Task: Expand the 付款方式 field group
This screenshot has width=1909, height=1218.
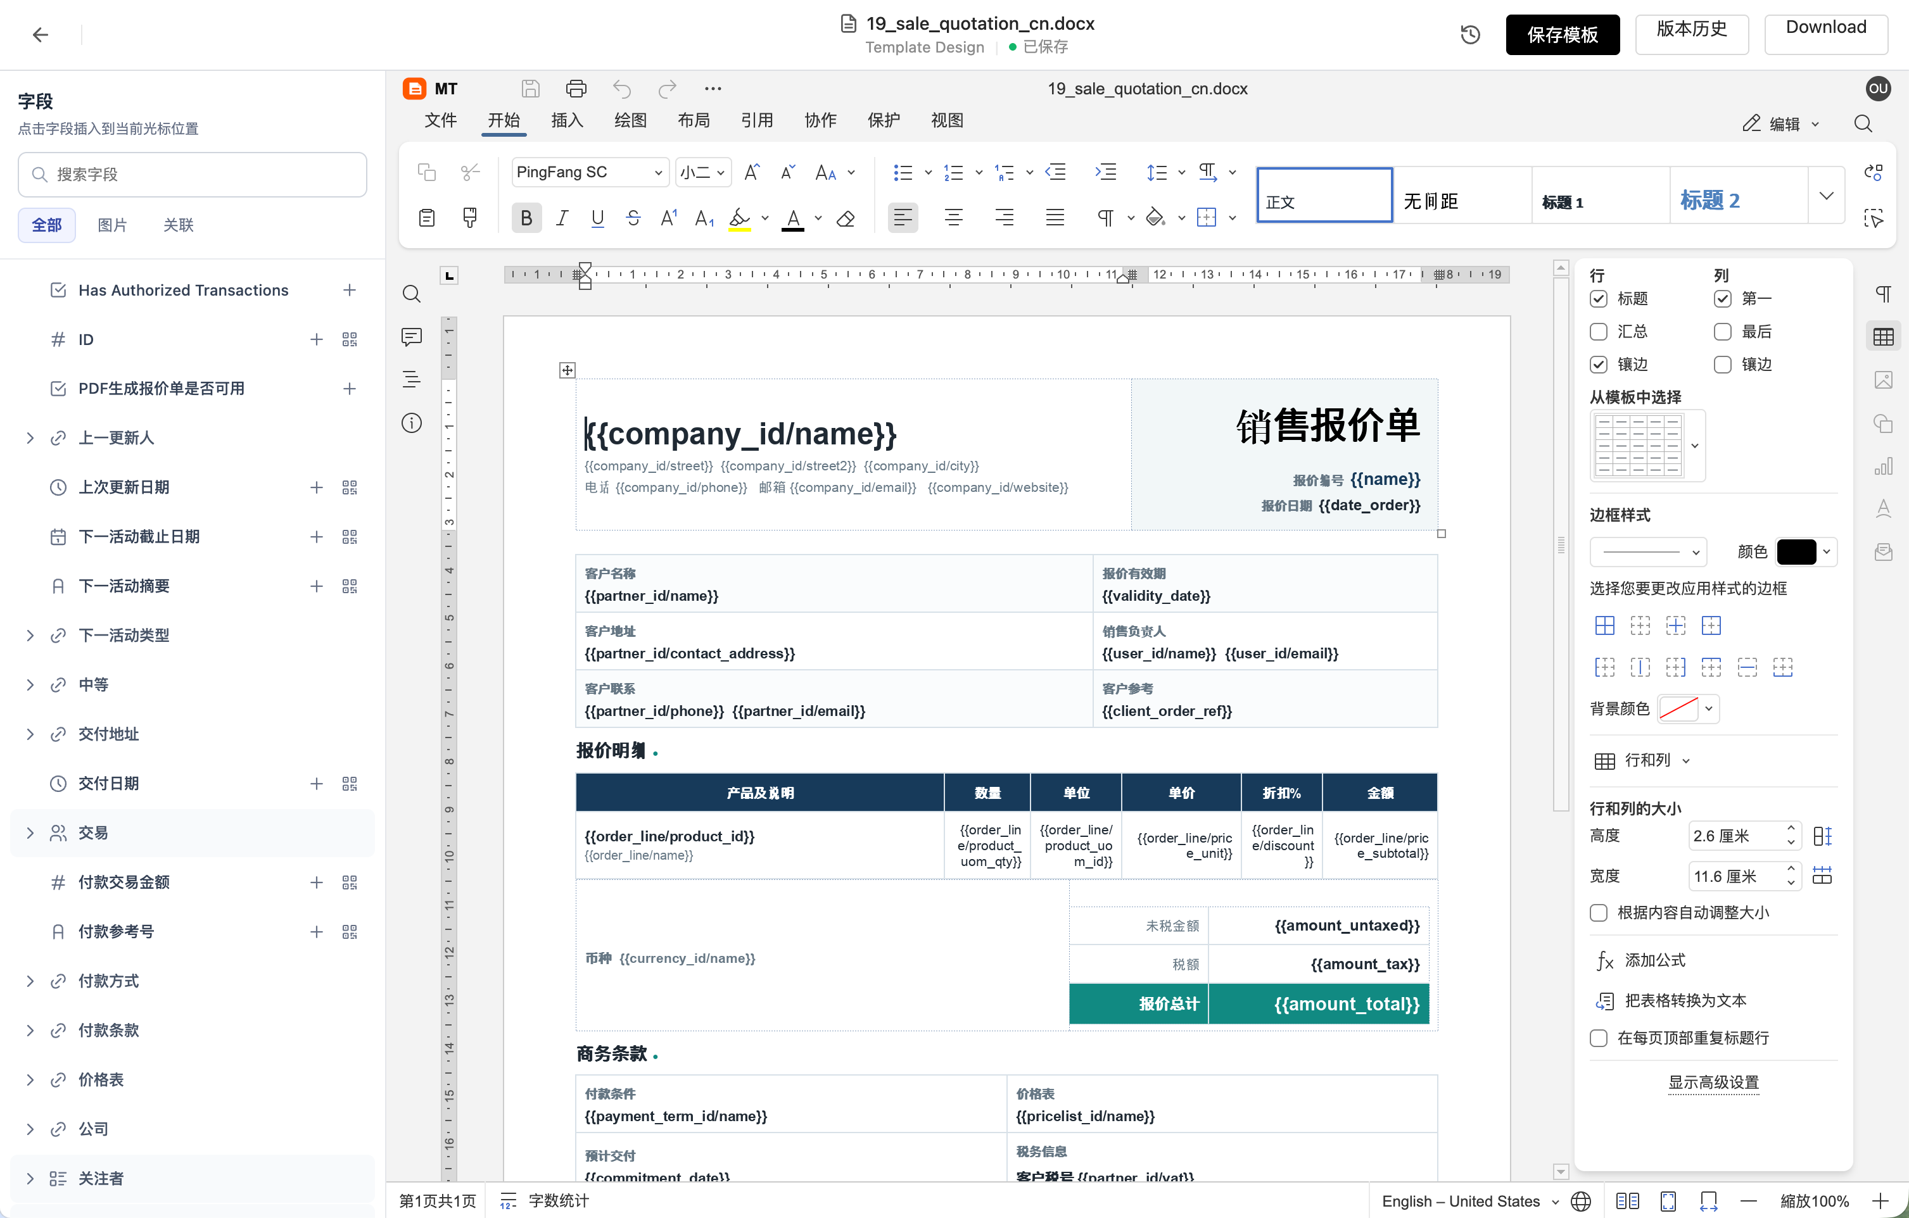Action: pyautogui.click(x=30, y=981)
